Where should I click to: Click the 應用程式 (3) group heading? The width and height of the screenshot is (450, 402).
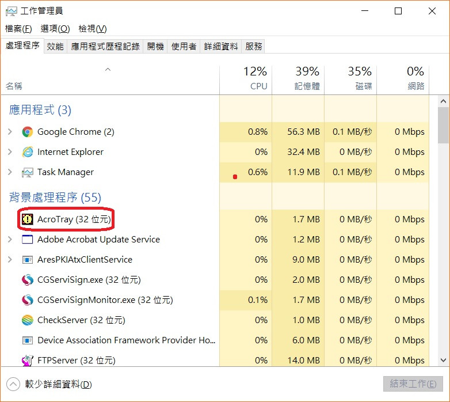(40, 110)
